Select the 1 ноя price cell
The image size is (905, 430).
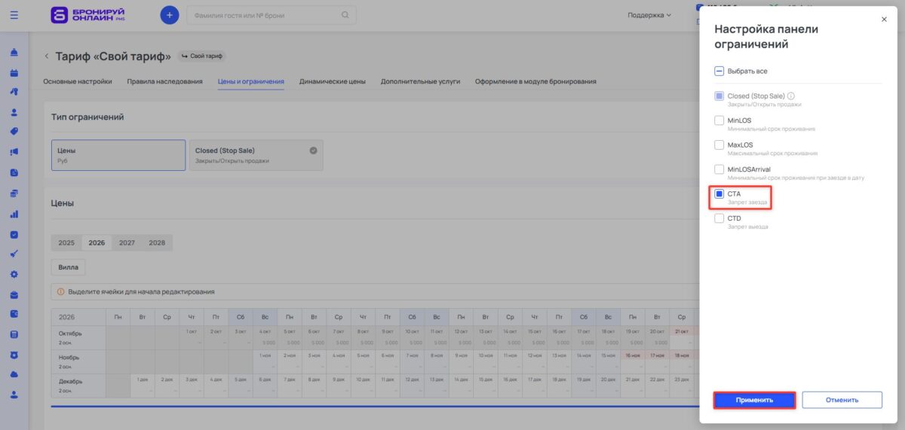265,361
